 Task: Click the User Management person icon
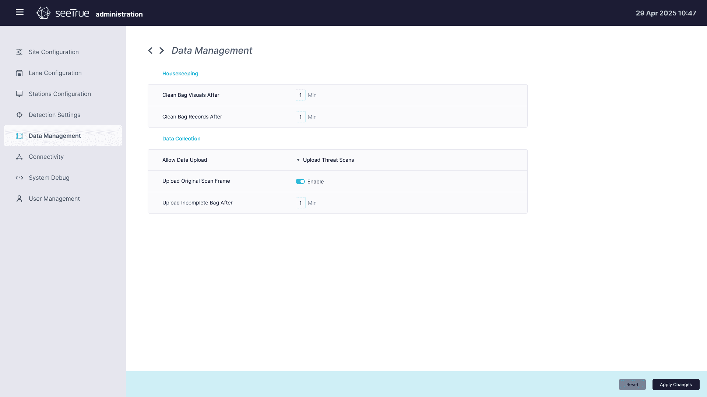click(20, 198)
